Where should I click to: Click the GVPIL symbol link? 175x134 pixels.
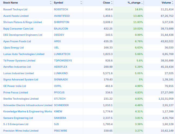click(58, 86)
